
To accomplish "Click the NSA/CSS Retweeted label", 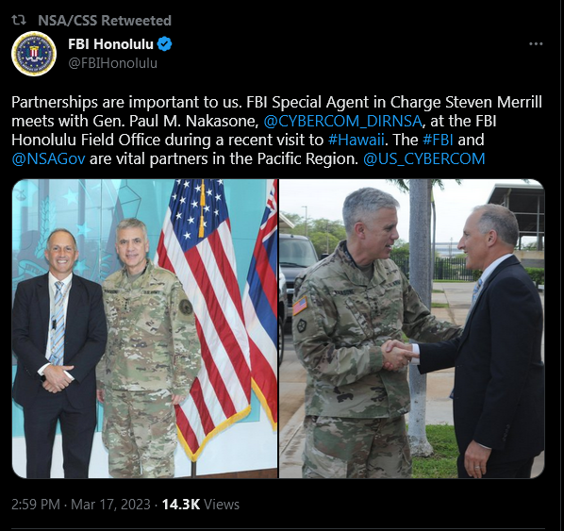I will point(105,21).
